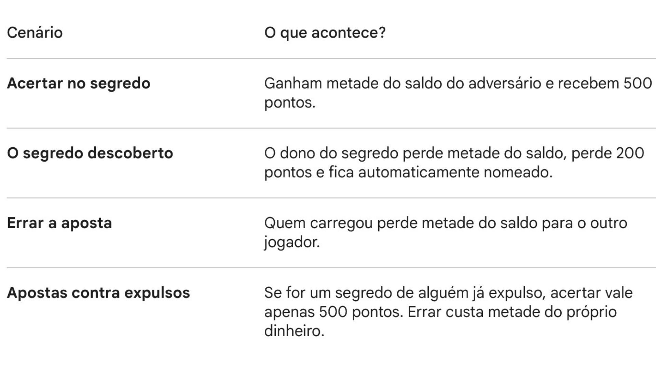
Task: Select the 'O que acontece?' column header
Action: pos(325,33)
